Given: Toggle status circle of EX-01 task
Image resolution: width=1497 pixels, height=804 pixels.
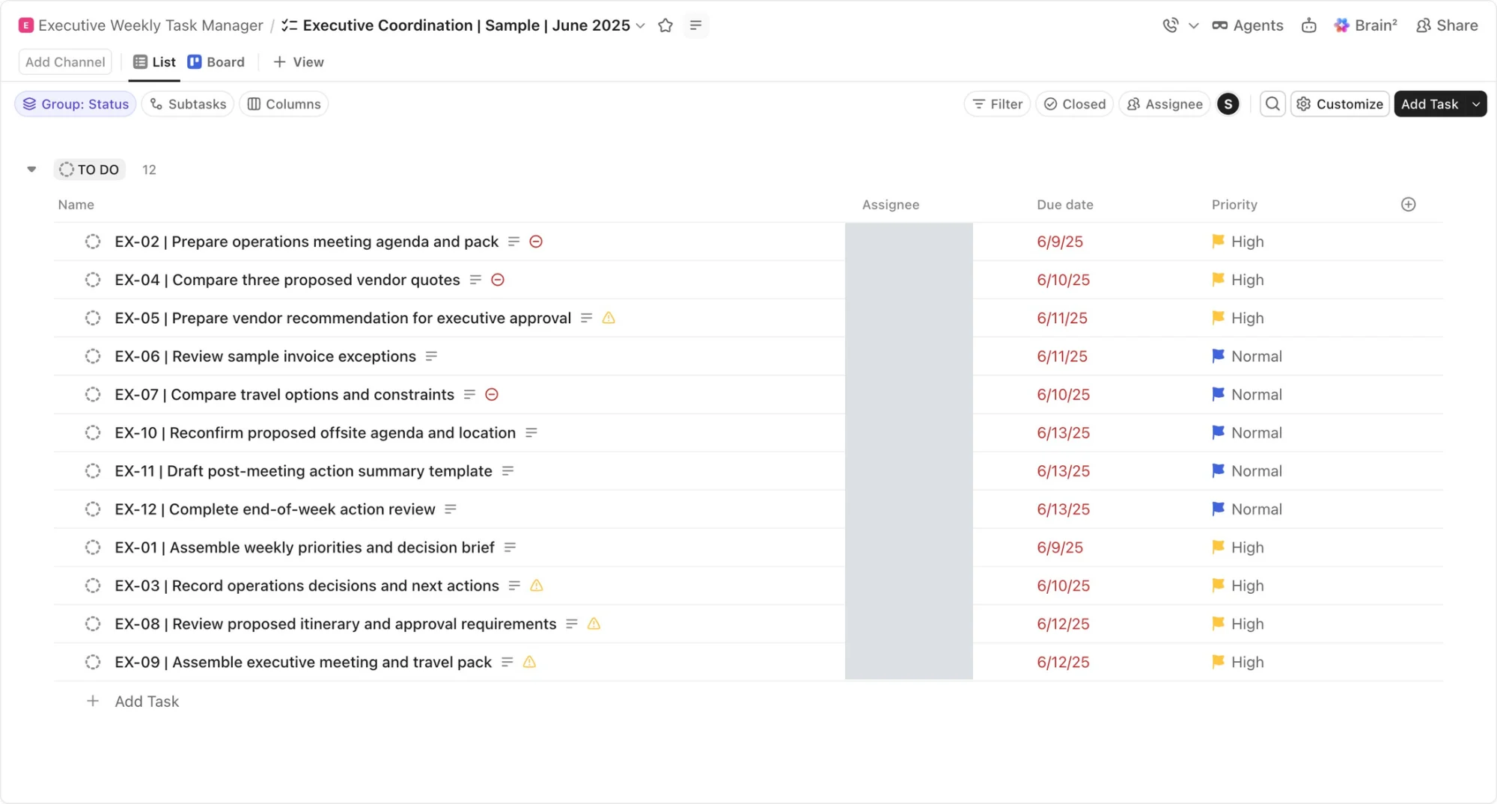Looking at the screenshot, I should (x=93, y=547).
